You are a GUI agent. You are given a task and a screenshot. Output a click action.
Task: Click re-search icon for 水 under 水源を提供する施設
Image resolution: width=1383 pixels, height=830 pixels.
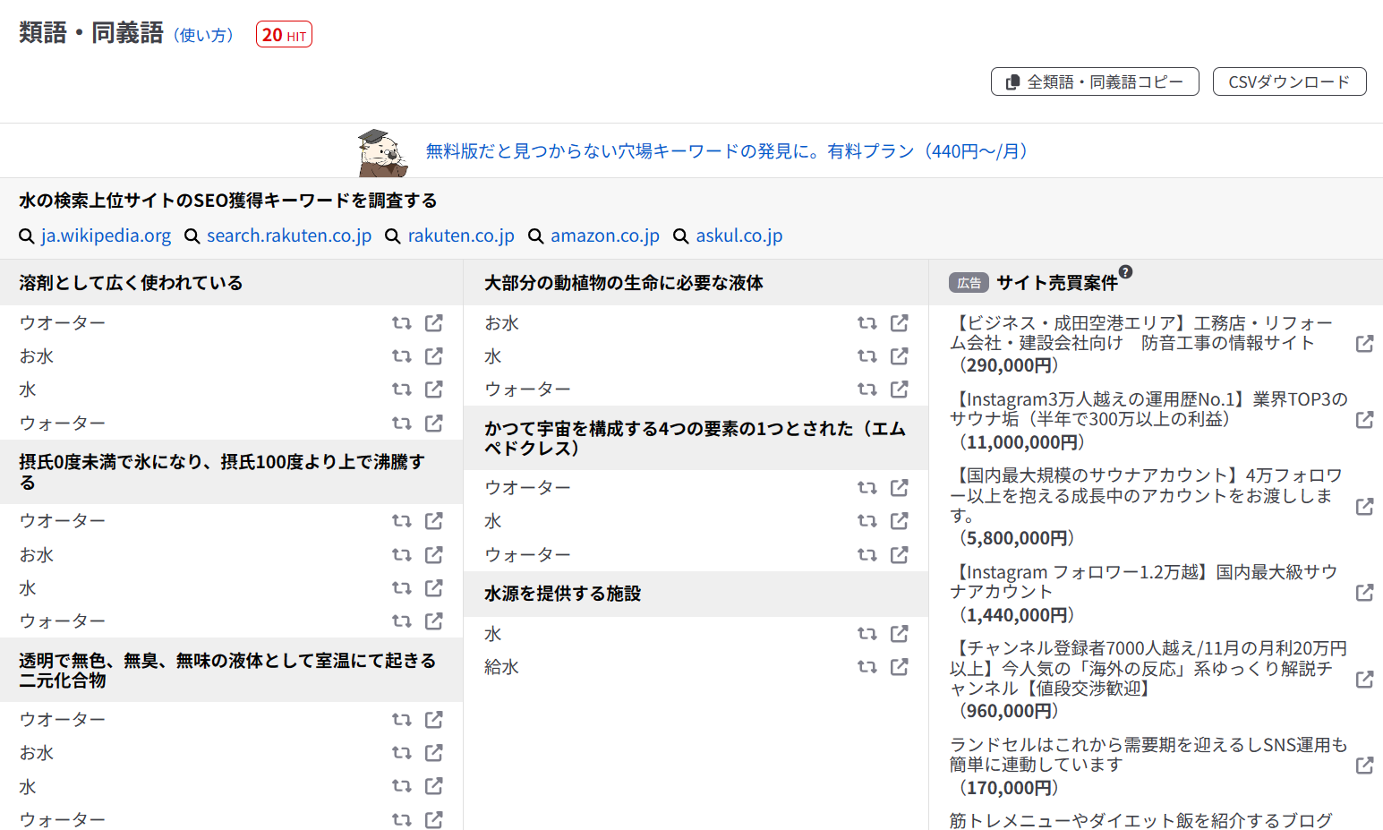(x=867, y=634)
